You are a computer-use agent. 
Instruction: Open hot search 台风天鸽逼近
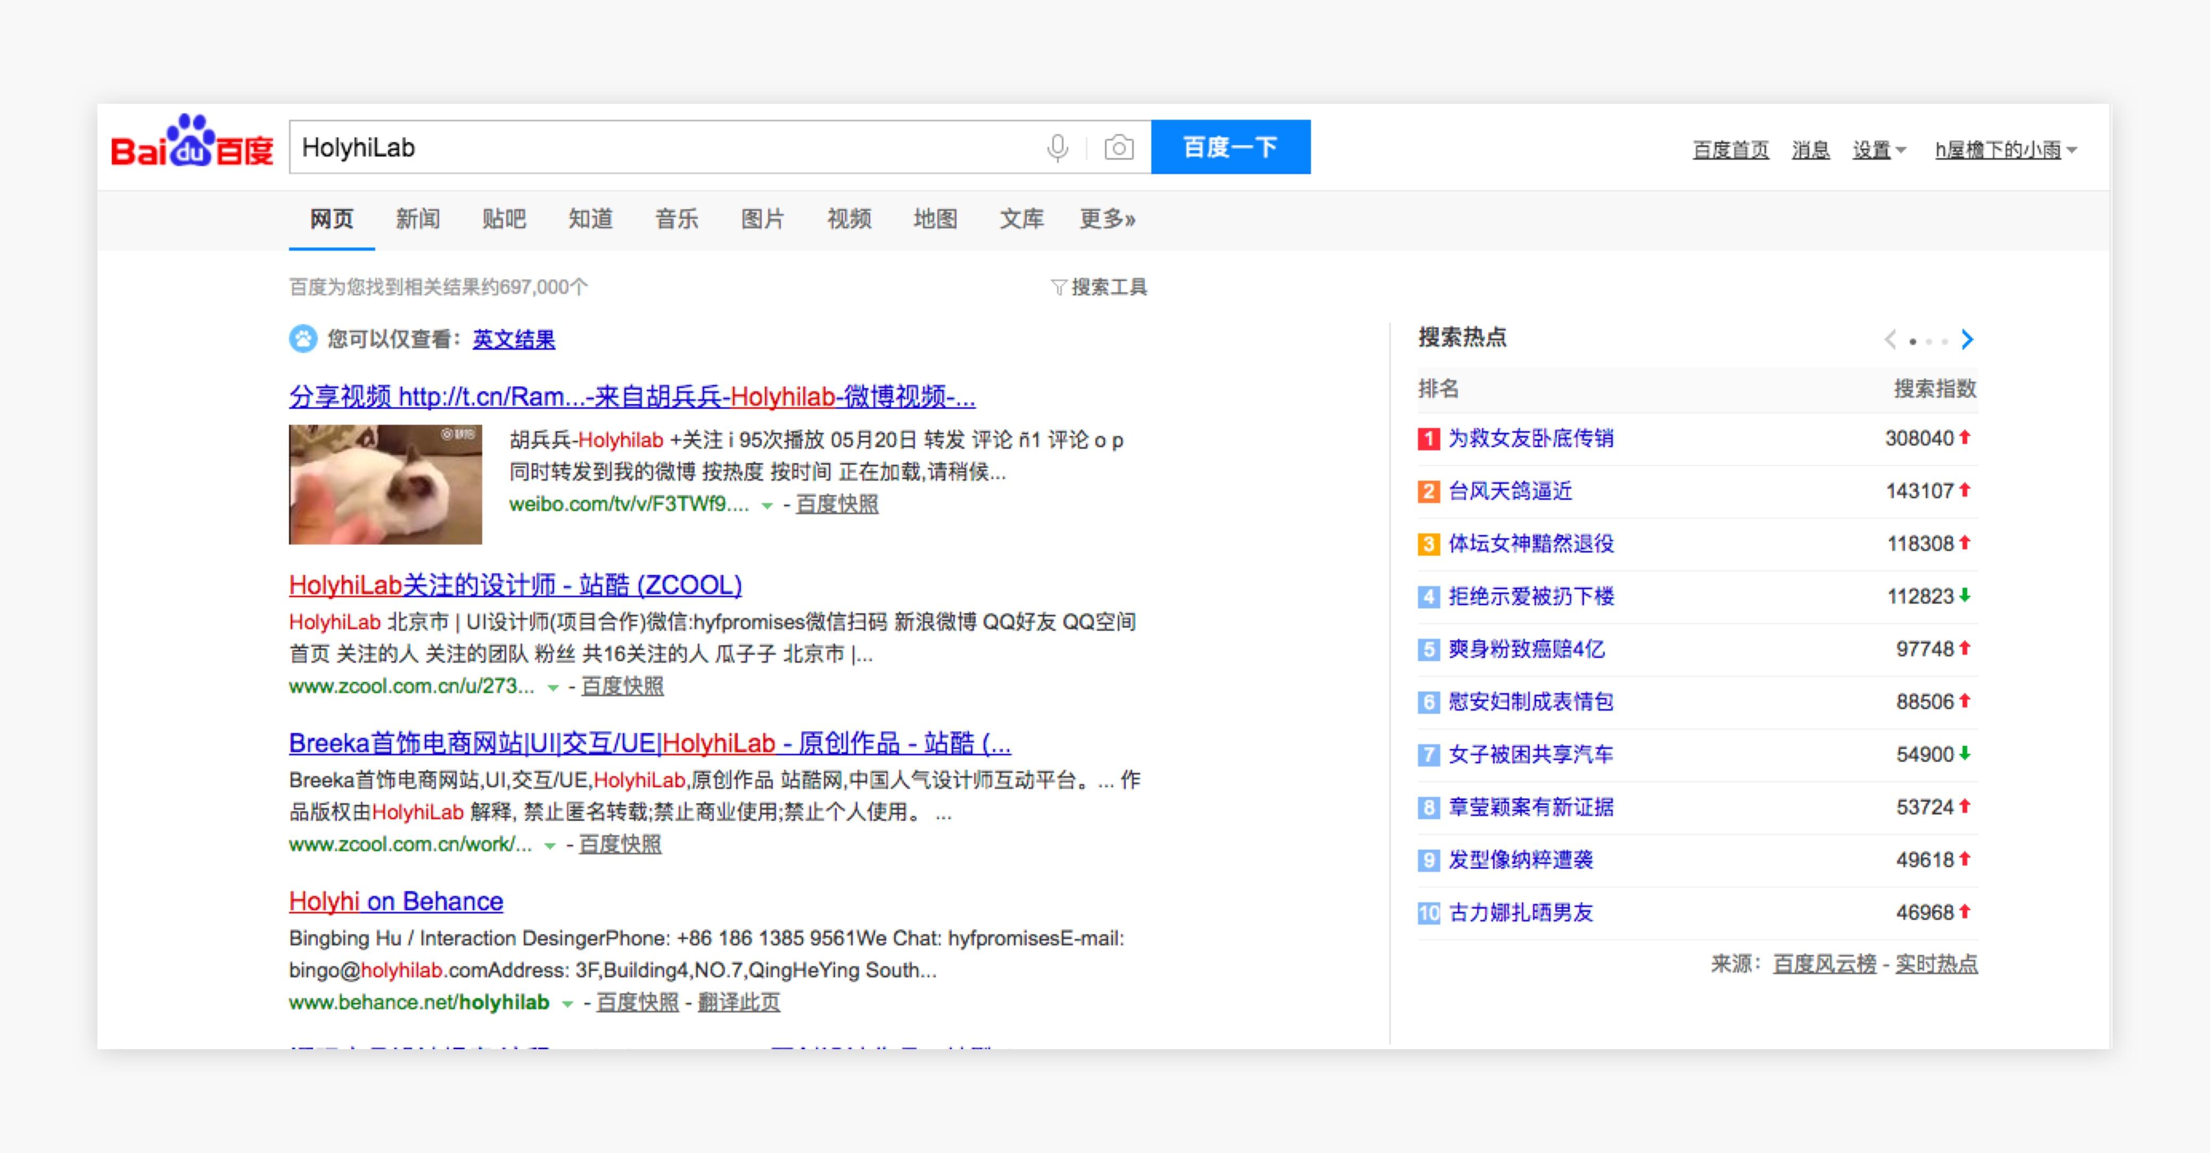click(x=1510, y=491)
